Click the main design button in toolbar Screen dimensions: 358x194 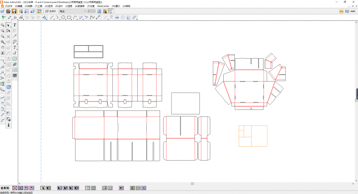coord(51,11)
